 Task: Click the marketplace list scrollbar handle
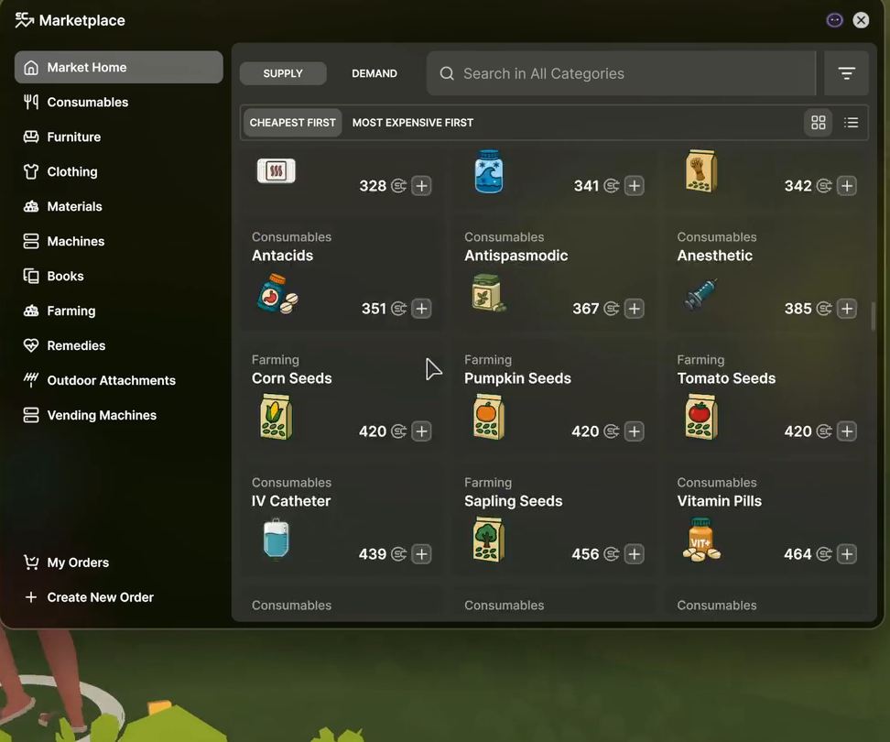coord(873,316)
